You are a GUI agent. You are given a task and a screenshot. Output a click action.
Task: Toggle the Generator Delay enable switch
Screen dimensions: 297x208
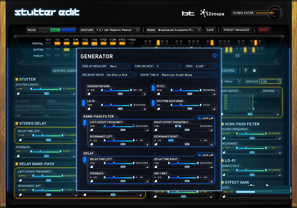[84, 160]
